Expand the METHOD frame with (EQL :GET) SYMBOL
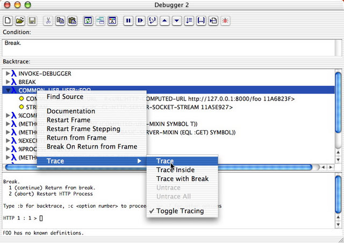 (x=8, y=132)
